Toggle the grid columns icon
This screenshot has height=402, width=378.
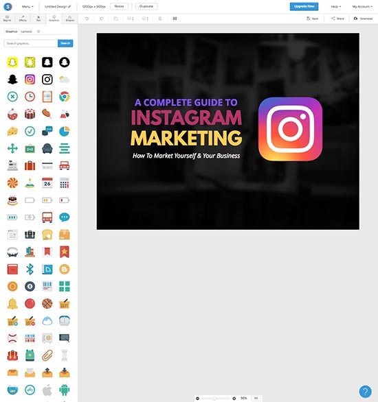pos(175,19)
